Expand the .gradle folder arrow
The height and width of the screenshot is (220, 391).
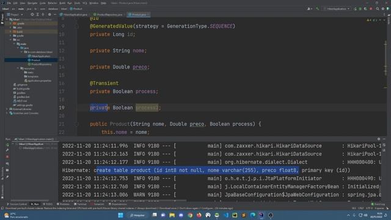pyautogui.click(x=10, y=23)
